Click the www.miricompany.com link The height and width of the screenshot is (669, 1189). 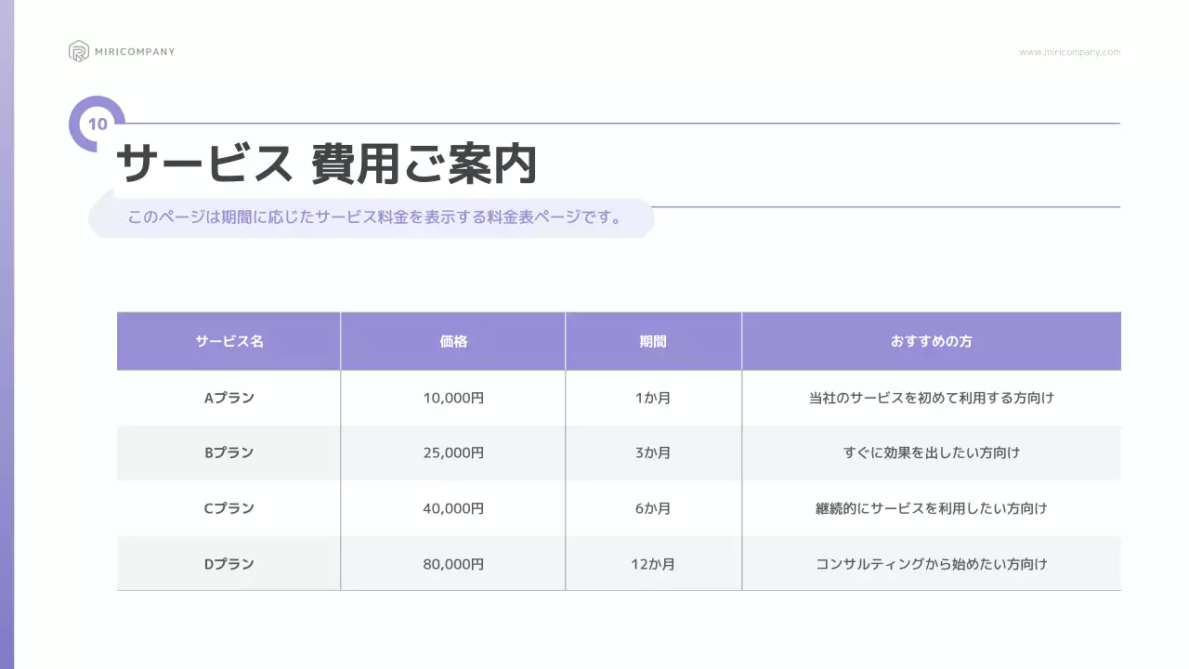tap(1069, 52)
